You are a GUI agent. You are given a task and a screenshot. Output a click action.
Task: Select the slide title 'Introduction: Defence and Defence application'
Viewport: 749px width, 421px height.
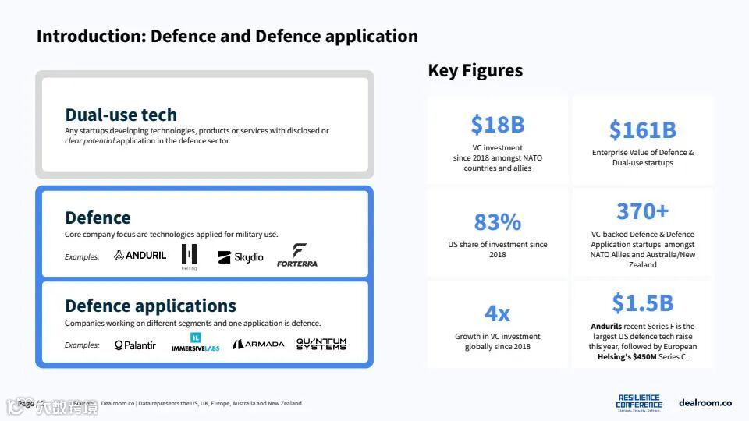pos(227,37)
